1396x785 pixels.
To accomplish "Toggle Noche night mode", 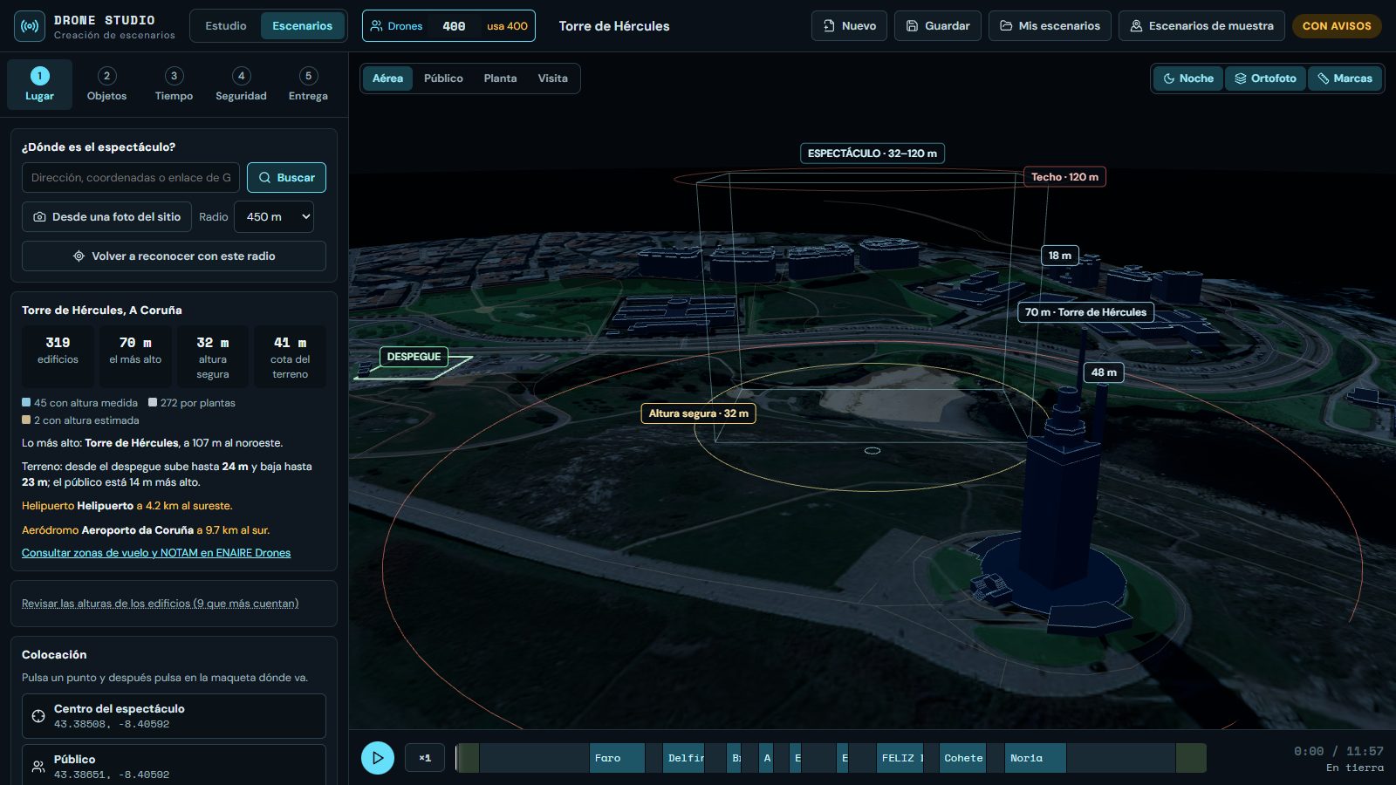I will [1188, 78].
